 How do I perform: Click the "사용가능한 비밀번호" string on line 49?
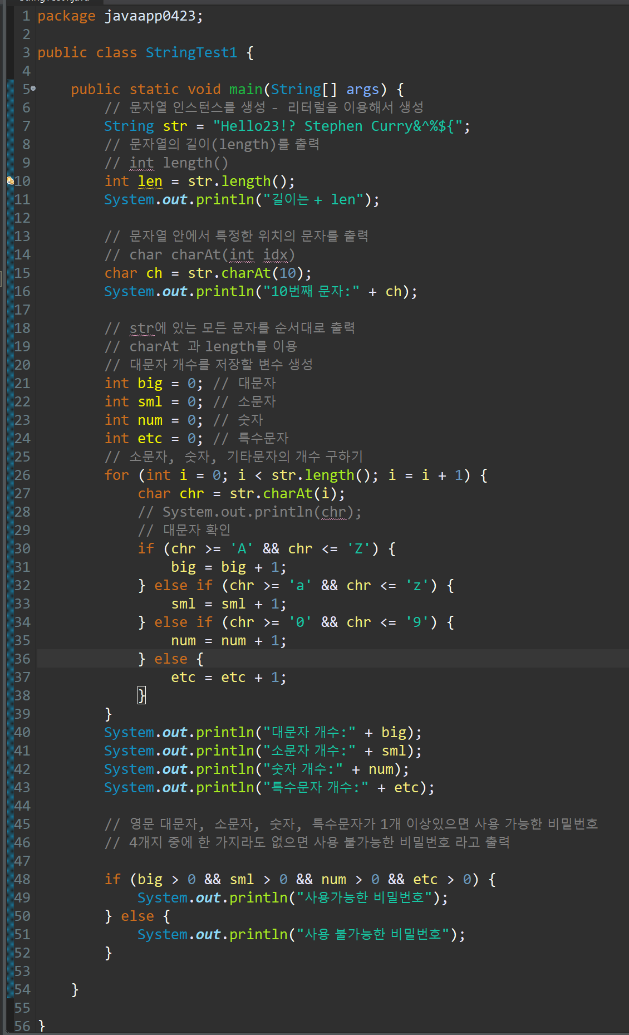[365, 897]
